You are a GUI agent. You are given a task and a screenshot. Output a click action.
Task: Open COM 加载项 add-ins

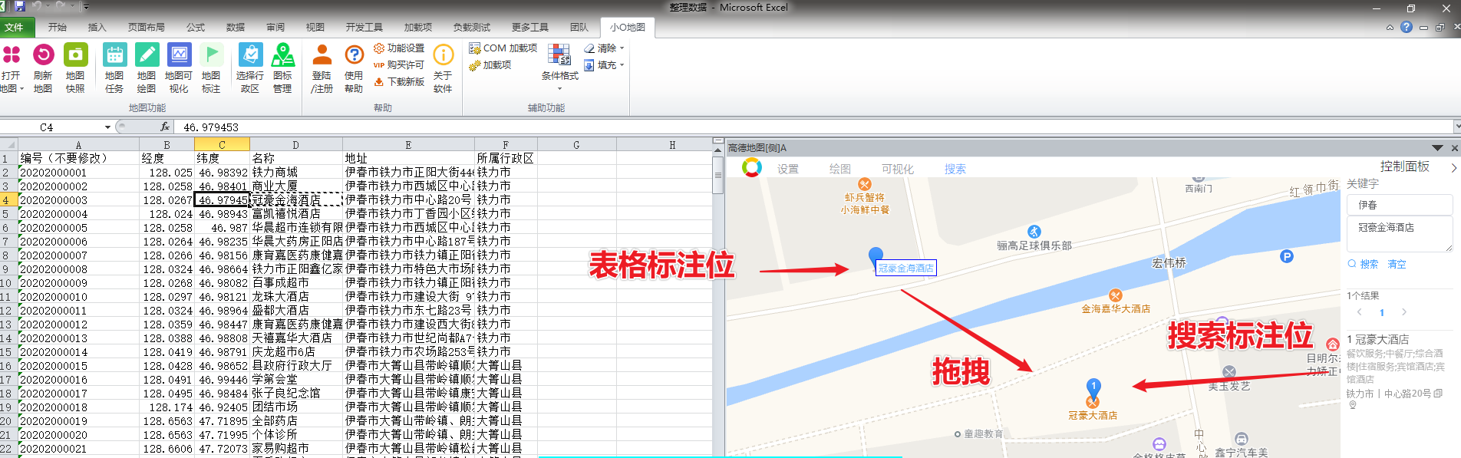pyautogui.click(x=503, y=48)
